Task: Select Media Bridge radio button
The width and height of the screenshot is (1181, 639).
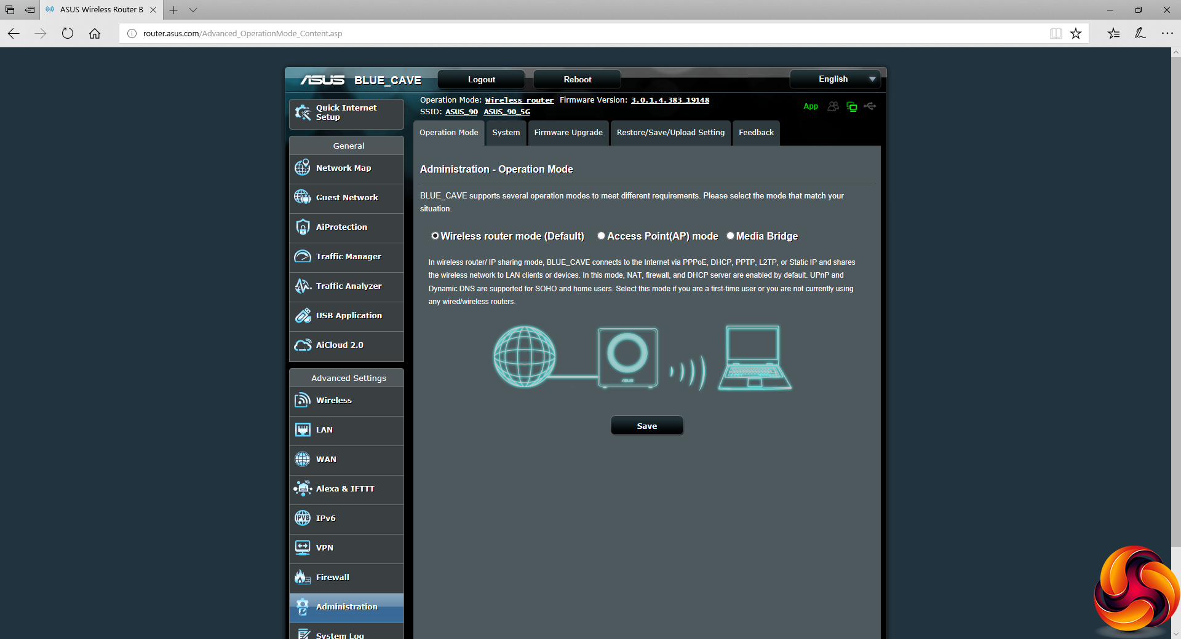Action: pyautogui.click(x=731, y=236)
